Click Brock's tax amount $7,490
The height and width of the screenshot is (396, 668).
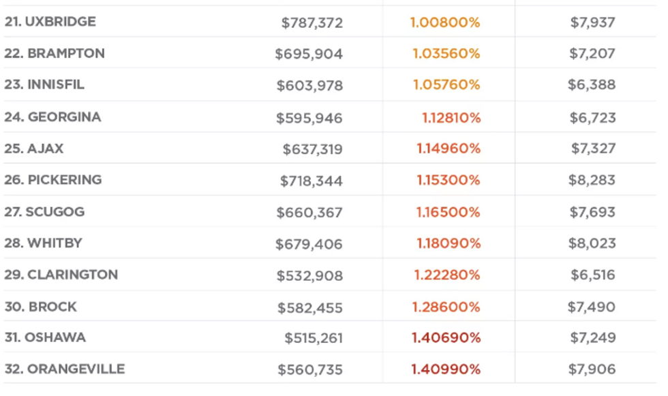[x=592, y=307]
